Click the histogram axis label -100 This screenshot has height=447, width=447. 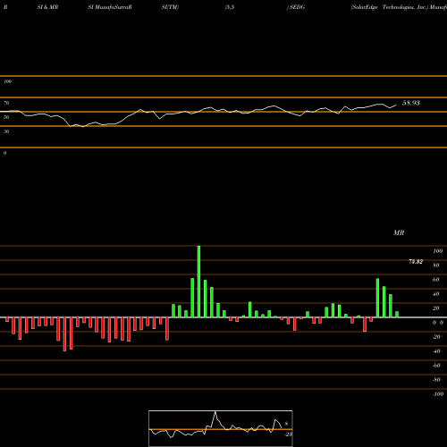(x=438, y=394)
